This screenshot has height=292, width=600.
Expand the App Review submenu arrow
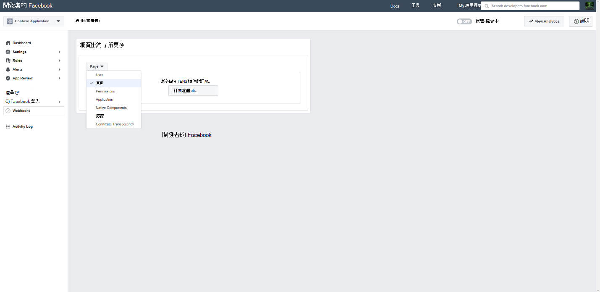[60, 78]
